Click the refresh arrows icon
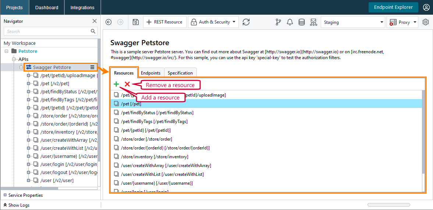Viewport: 433px width, 210px height. click(x=246, y=22)
